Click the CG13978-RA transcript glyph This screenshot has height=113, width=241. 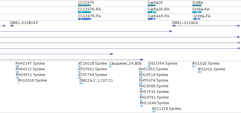coord(85,12)
